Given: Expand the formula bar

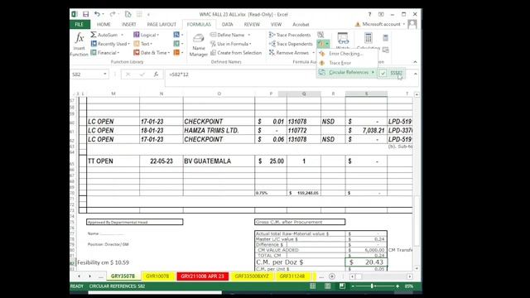Looking at the screenshot, I should [416, 74].
